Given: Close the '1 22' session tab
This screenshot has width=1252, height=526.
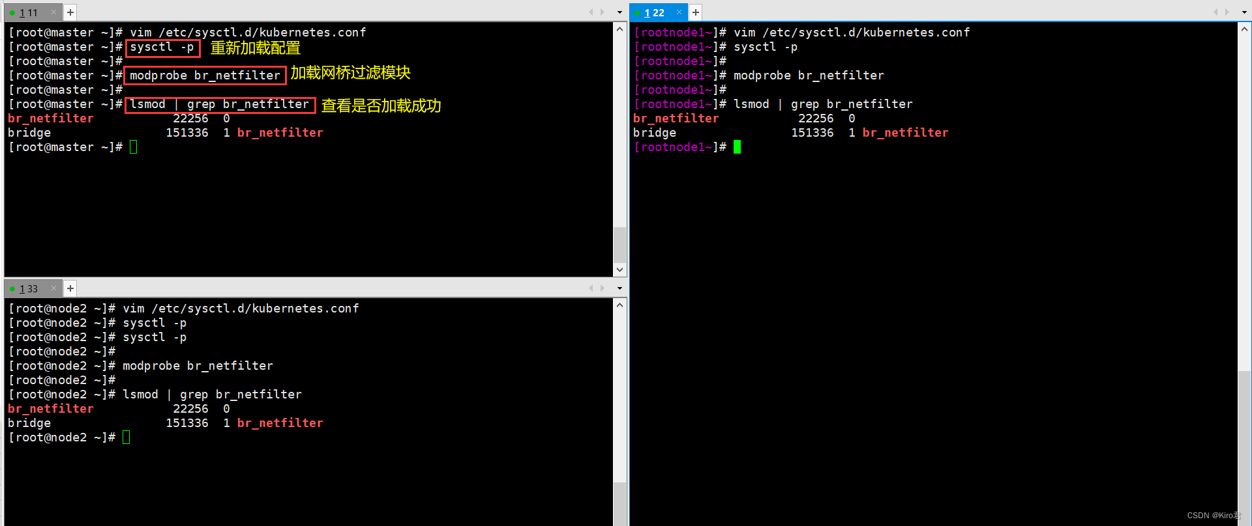Looking at the screenshot, I should pyautogui.click(x=679, y=12).
